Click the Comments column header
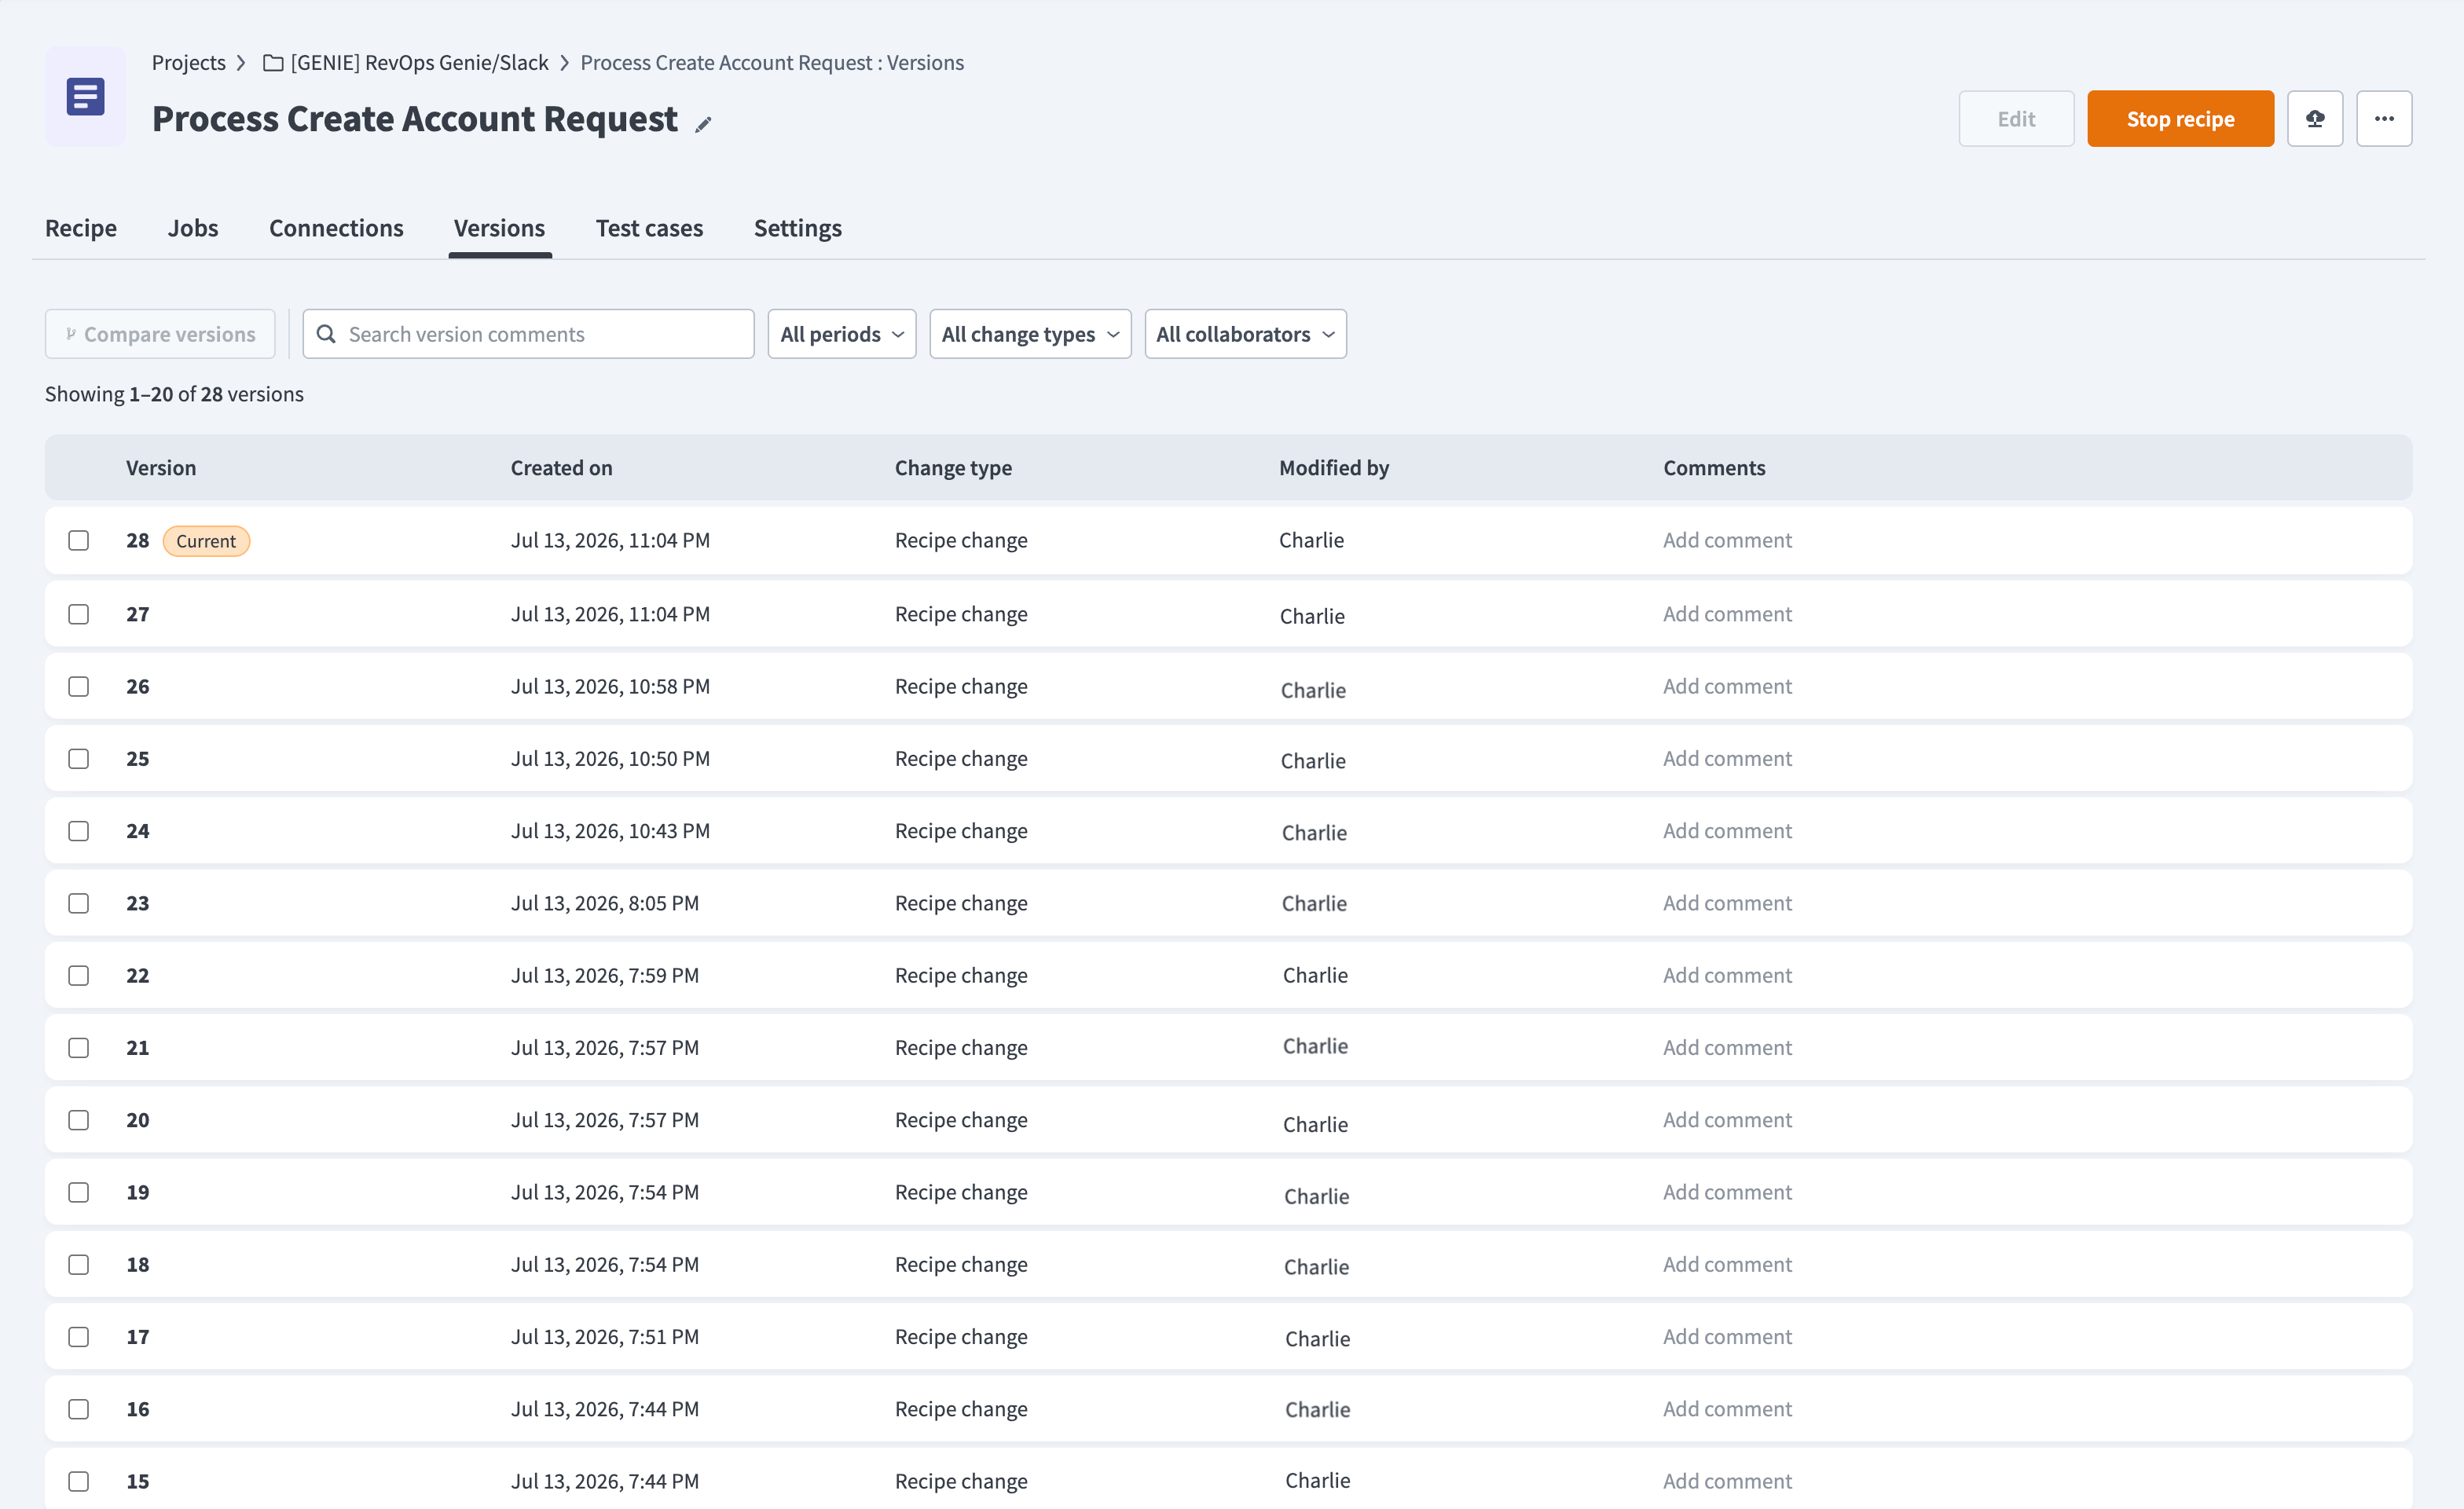This screenshot has width=2464, height=1509. [1714, 468]
